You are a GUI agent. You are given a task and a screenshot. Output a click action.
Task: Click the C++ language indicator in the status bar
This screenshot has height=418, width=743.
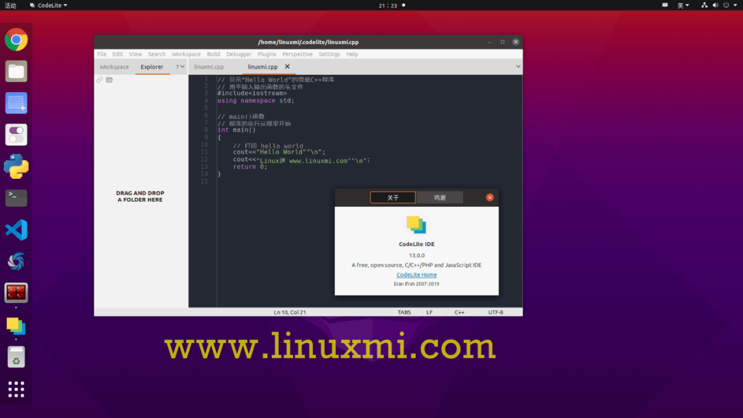pyautogui.click(x=459, y=311)
